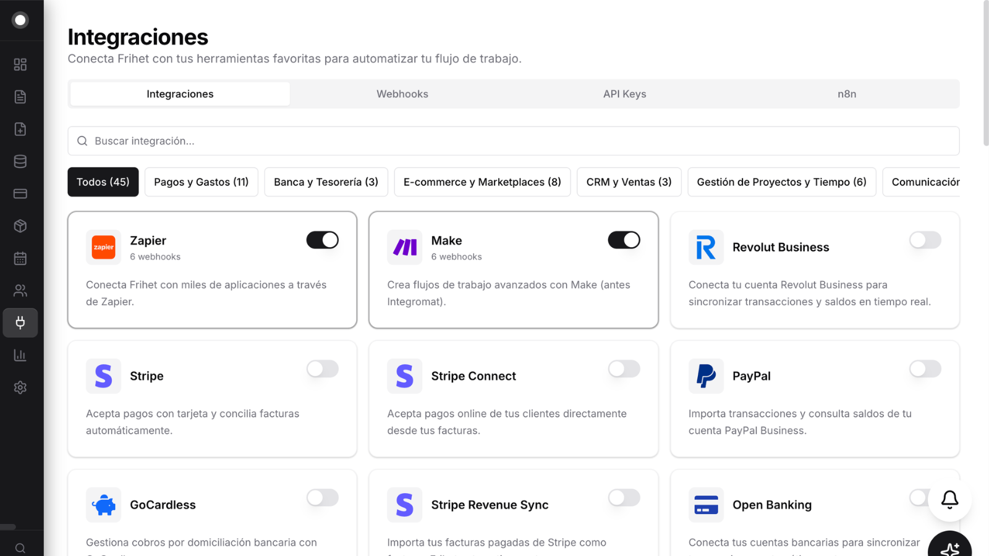Open notifications with the bell icon
989x556 pixels.
point(949,499)
